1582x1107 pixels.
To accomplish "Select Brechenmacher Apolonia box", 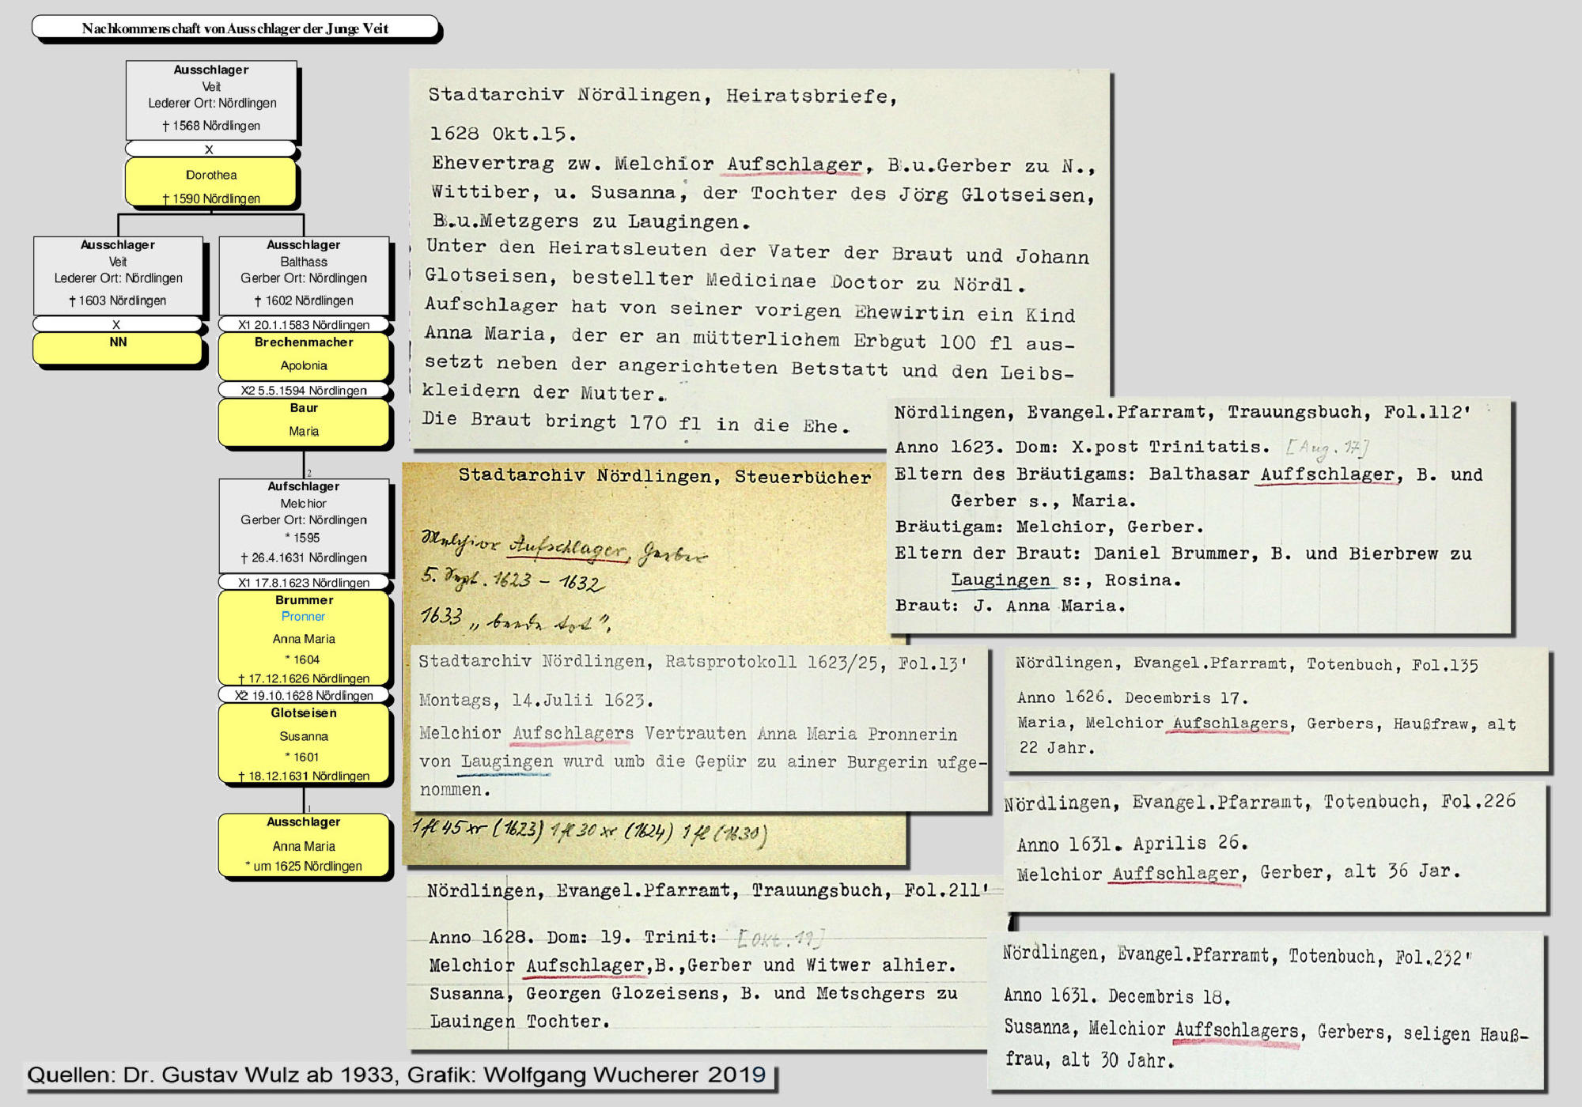I will [304, 354].
